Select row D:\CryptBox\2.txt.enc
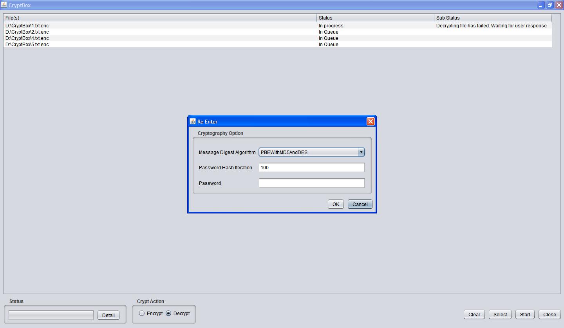 [x=278, y=32]
